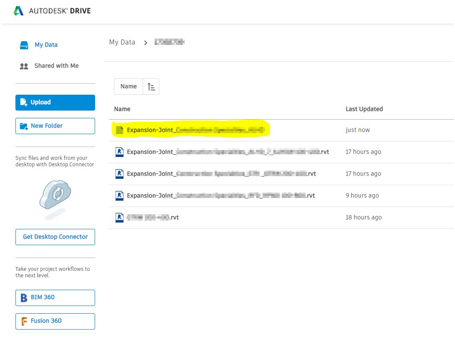Click the BIM 360 icon
455x342 pixels.
tap(24, 297)
